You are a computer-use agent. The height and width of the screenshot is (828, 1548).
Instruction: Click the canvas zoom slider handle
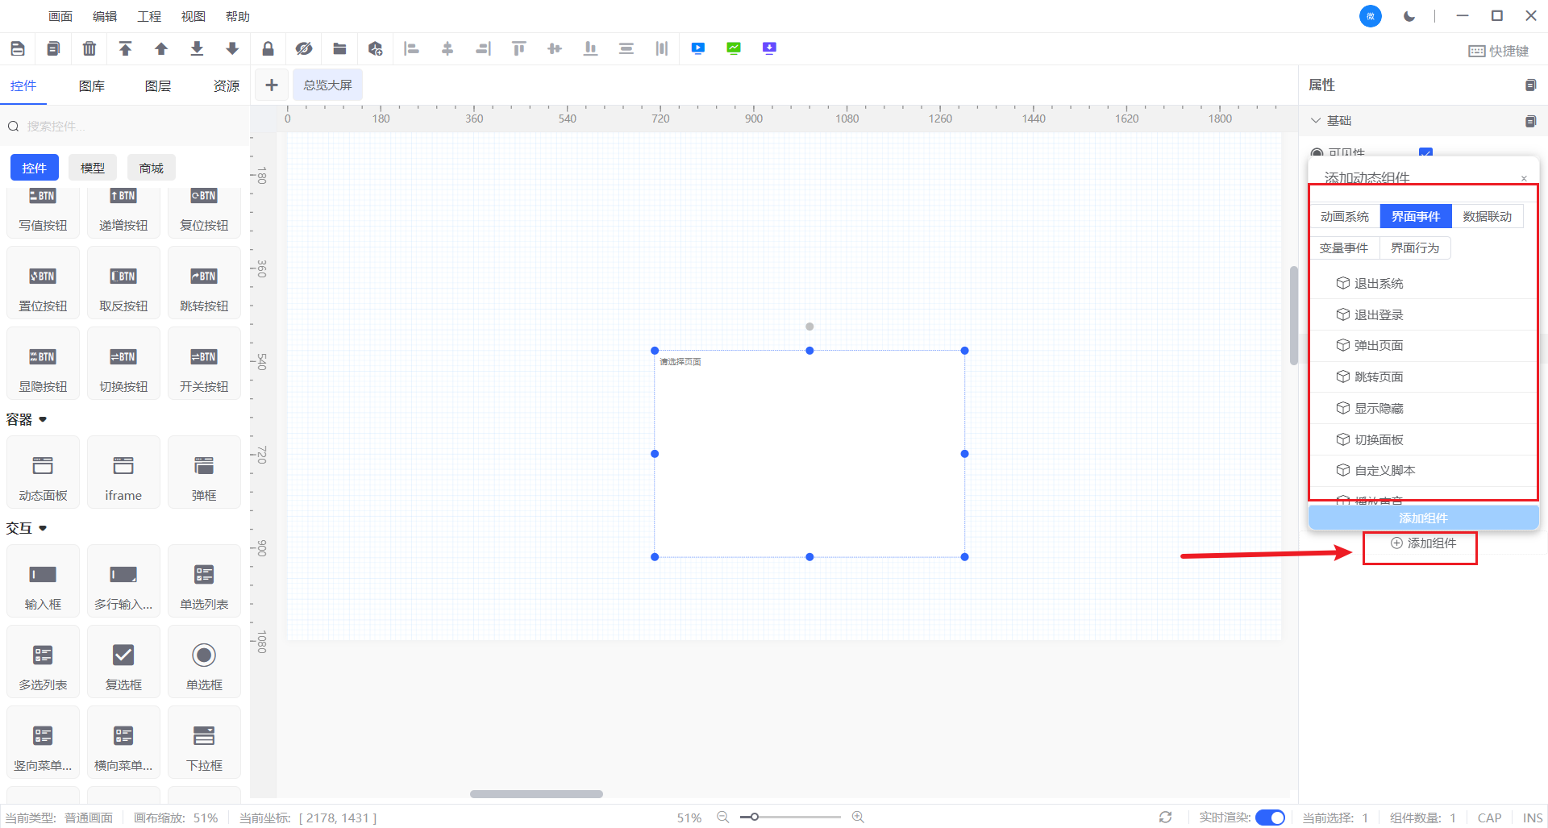(754, 817)
